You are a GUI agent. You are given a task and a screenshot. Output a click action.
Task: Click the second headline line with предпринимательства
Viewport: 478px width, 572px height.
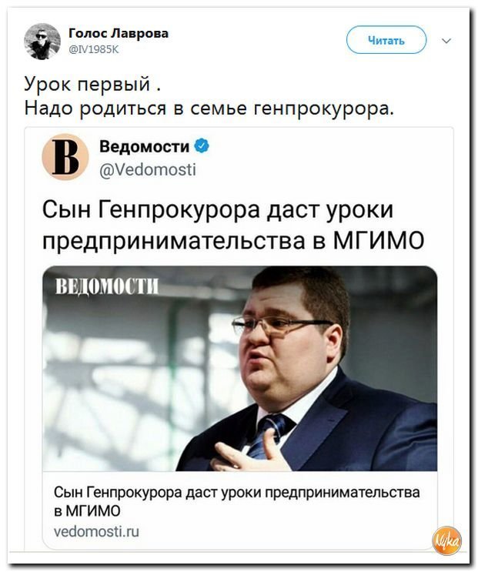[x=233, y=240]
